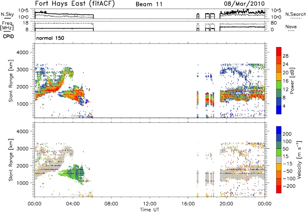Click the 'Fort Hays East (fitACF)' title

(x=75, y=4)
